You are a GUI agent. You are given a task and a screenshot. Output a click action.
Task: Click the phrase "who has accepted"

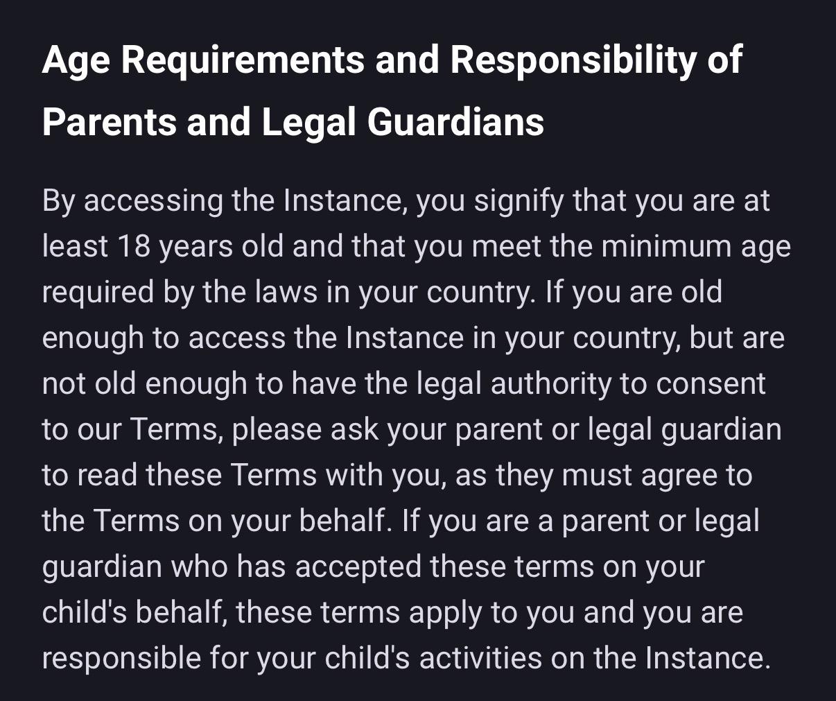click(296, 567)
